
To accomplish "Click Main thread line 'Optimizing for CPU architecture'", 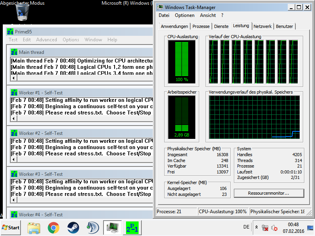I will (82, 61).
